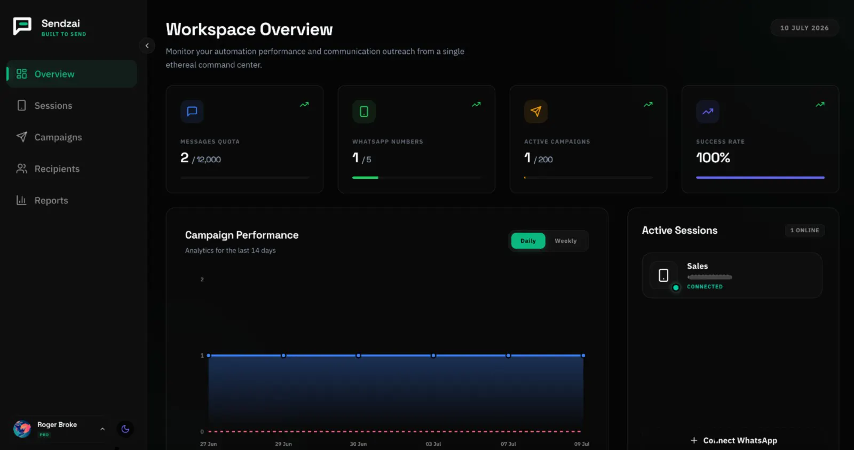This screenshot has height=450, width=854.
Task: Click the WhatsApp Numbers phone icon
Action: [364, 112]
